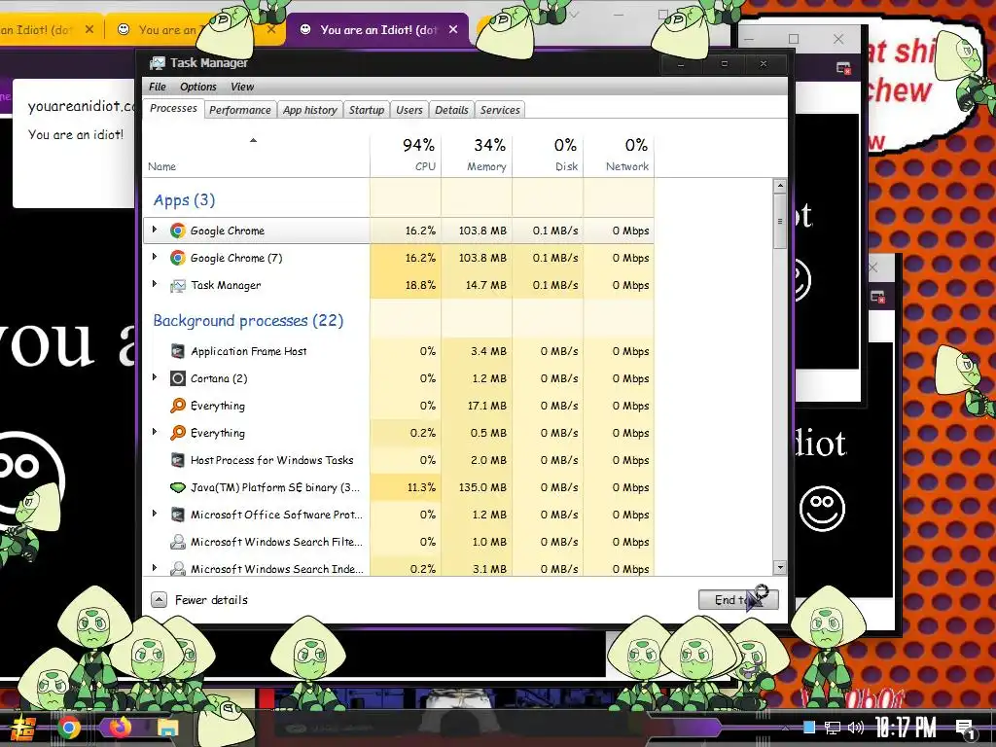The image size is (996, 747).
Task: Click the 11.3% CPU value for Java
Action: point(421,487)
